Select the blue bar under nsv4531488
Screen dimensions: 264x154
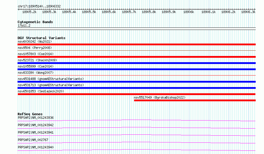(136, 82)
